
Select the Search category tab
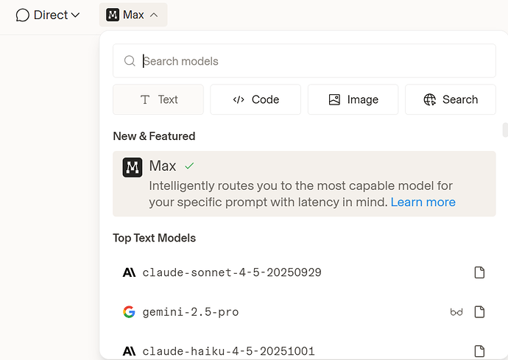(451, 99)
